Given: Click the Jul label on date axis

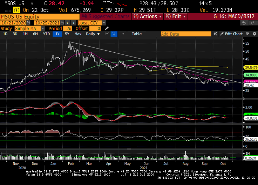Looking at the screenshot, I should pyautogui.click(x=166, y=164).
